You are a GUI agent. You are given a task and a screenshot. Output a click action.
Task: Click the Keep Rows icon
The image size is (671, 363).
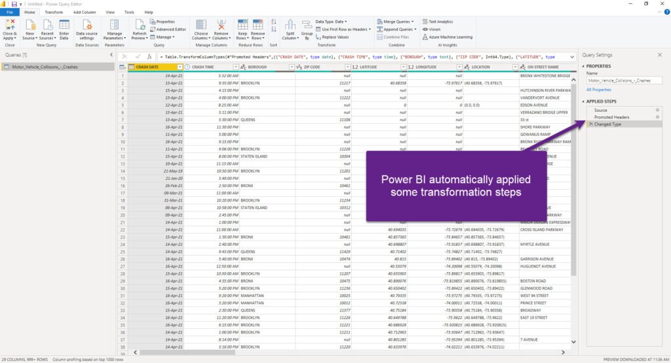click(x=242, y=26)
